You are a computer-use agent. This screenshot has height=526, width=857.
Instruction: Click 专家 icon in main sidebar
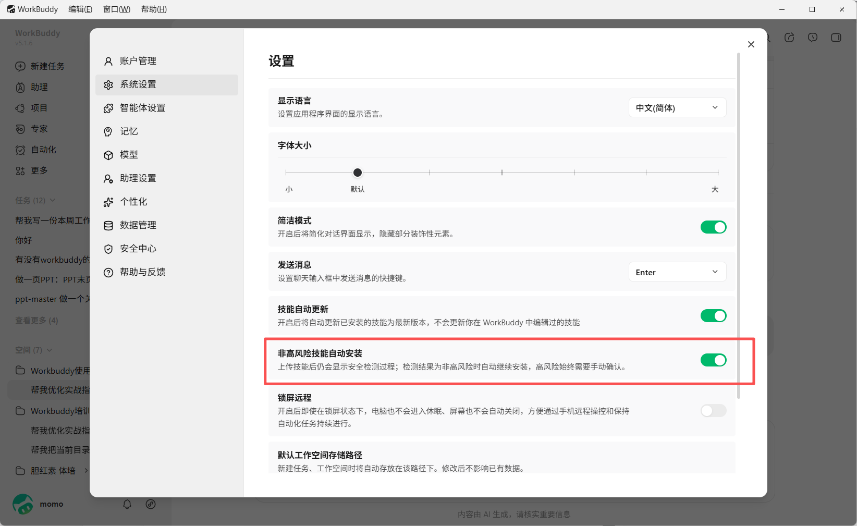20,129
